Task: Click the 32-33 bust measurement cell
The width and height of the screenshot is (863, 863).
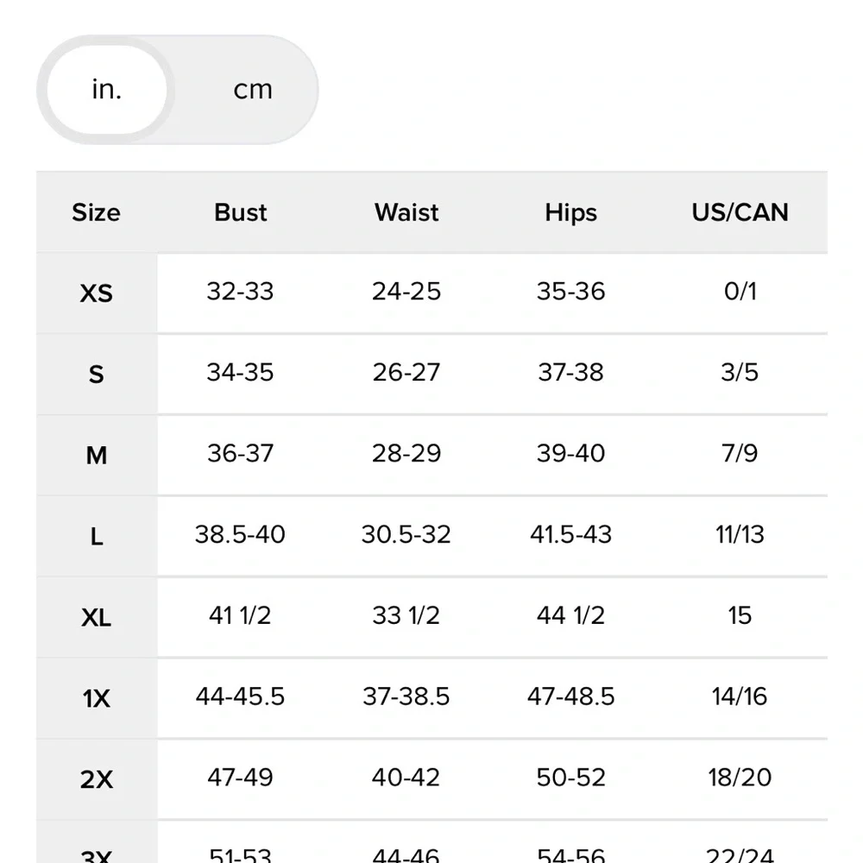Action: click(240, 292)
